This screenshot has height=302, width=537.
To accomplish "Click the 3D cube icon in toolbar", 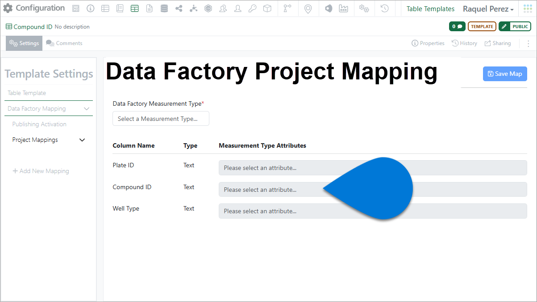I will coord(267,8).
